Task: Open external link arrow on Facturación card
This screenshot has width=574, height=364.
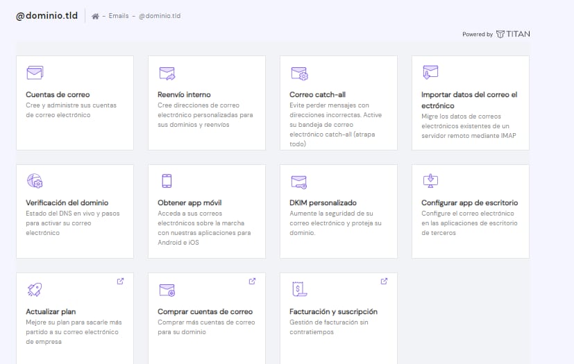Action: coord(384,281)
